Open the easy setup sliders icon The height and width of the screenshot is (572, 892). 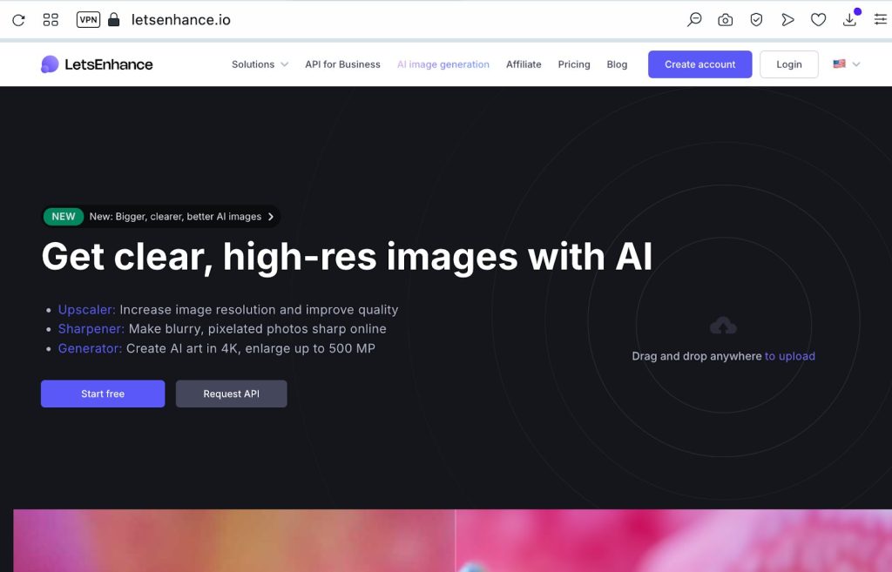[x=880, y=20]
